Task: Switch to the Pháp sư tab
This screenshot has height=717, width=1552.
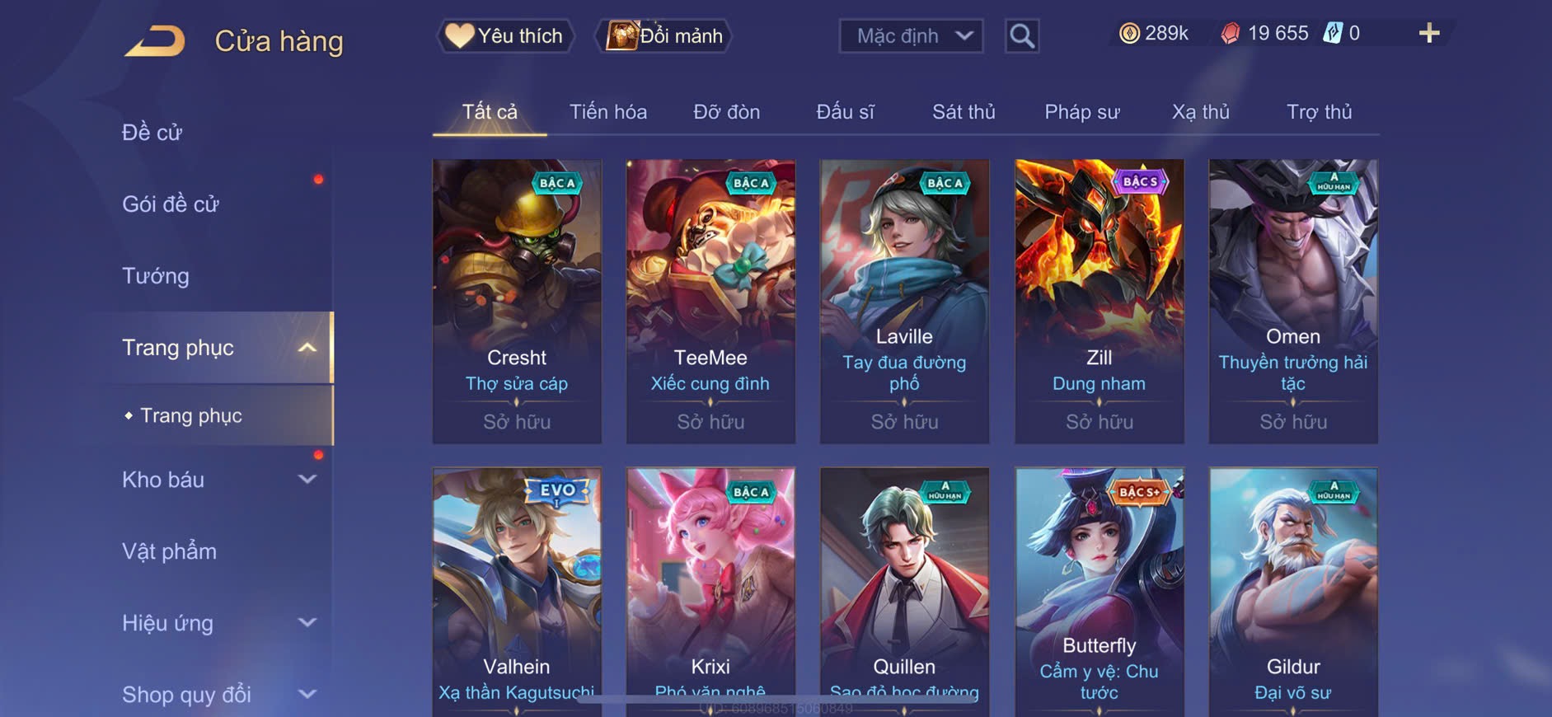Action: pyautogui.click(x=1082, y=112)
